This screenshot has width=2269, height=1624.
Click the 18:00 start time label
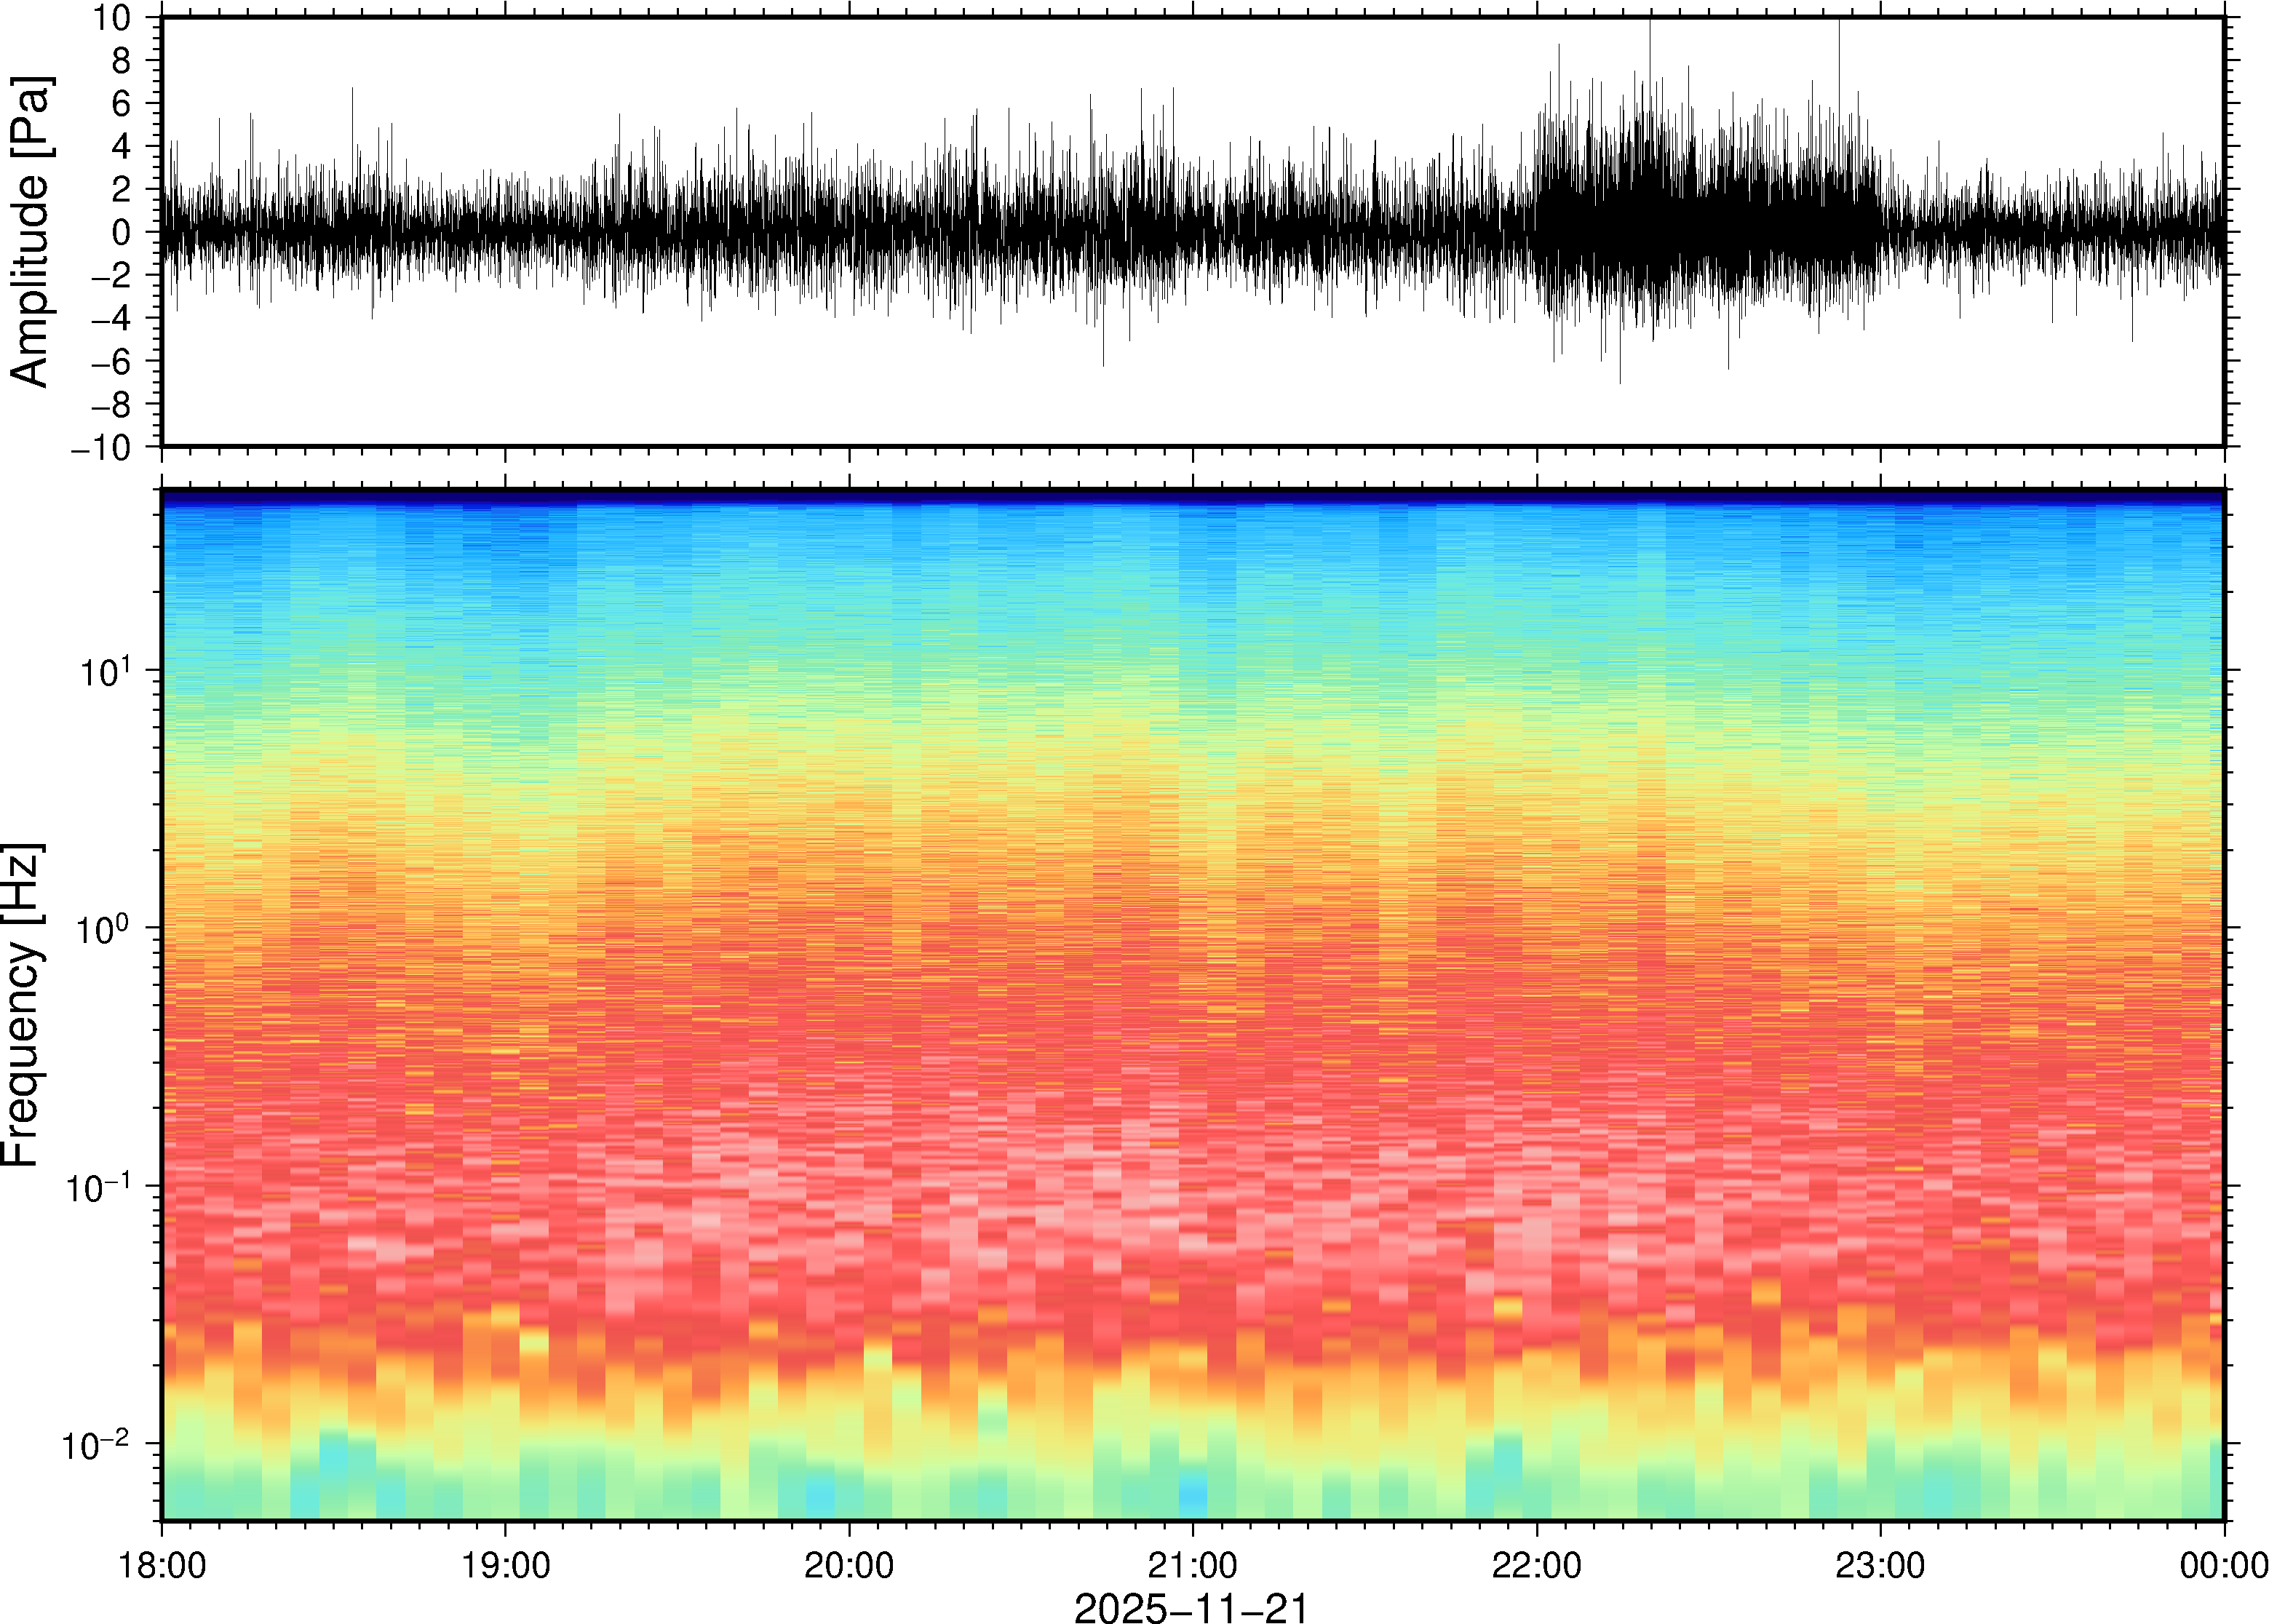click(x=162, y=1565)
